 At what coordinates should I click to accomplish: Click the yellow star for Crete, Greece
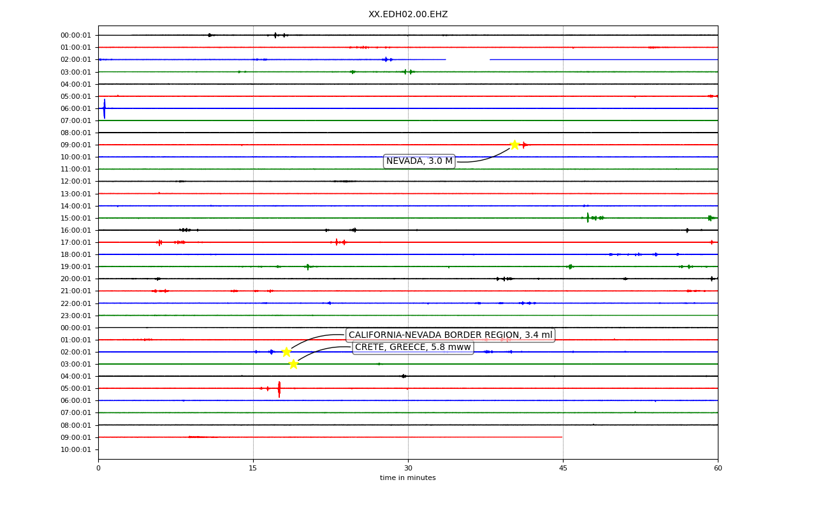(293, 364)
